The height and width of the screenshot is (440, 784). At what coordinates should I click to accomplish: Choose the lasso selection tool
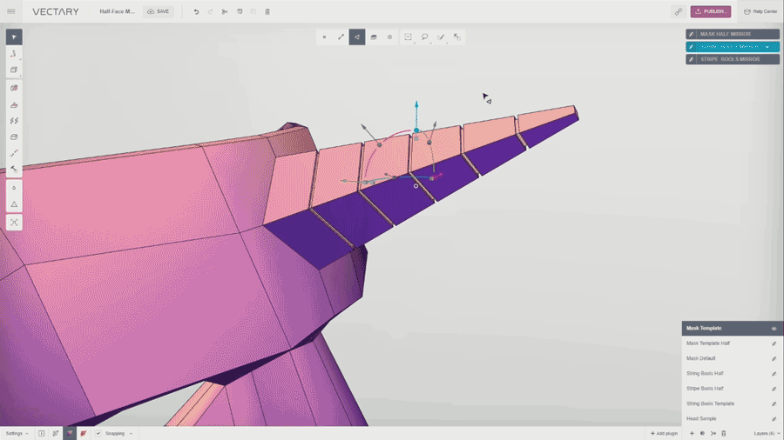[424, 37]
